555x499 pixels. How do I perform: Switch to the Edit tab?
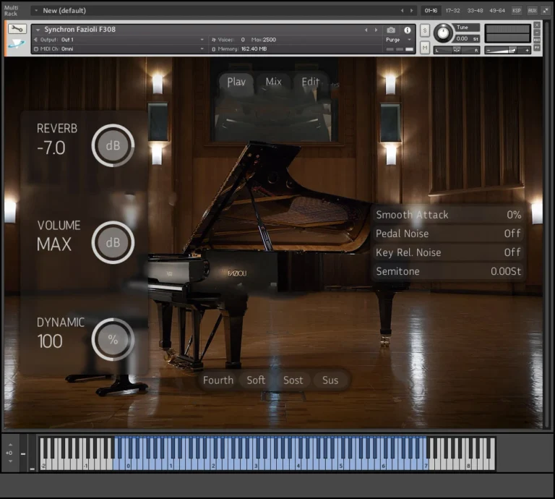pyautogui.click(x=311, y=82)
